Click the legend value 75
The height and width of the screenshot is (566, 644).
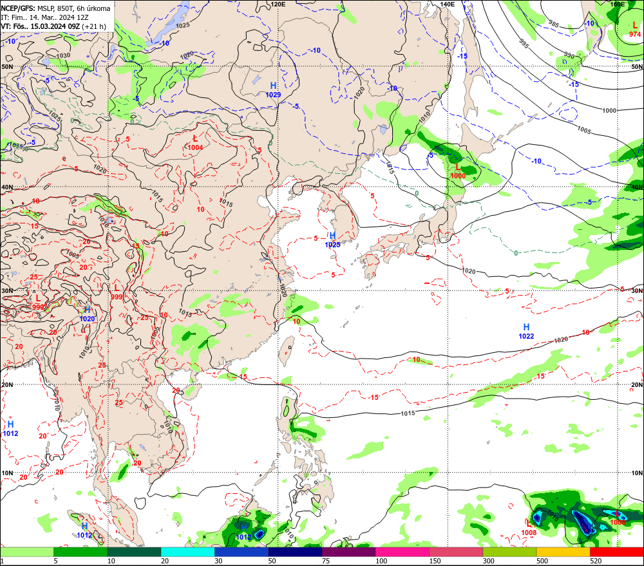click(326, 561)
